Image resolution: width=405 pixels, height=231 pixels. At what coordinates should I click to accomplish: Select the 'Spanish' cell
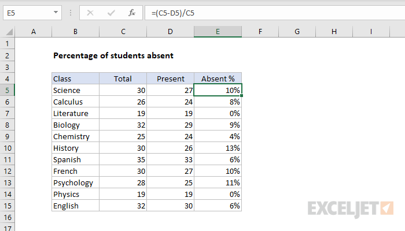pos(75,159)
